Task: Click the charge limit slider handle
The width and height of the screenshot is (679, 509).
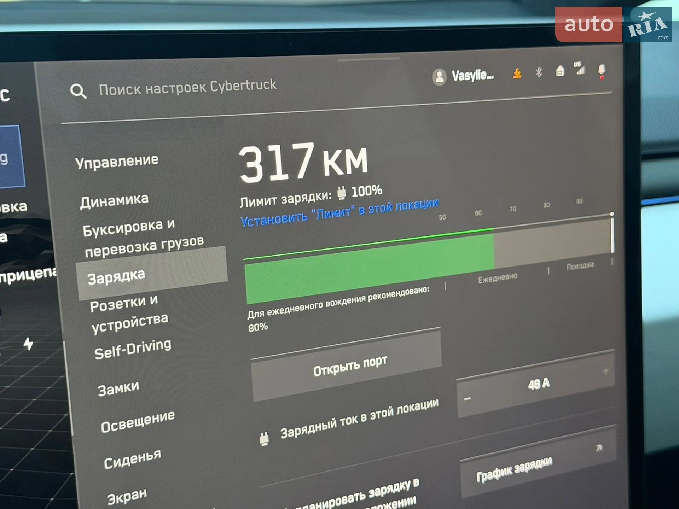Action: click(x=612, y=233)
